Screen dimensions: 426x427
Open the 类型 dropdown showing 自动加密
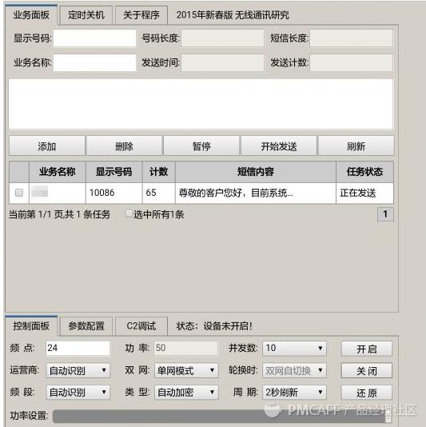(186, 393)
